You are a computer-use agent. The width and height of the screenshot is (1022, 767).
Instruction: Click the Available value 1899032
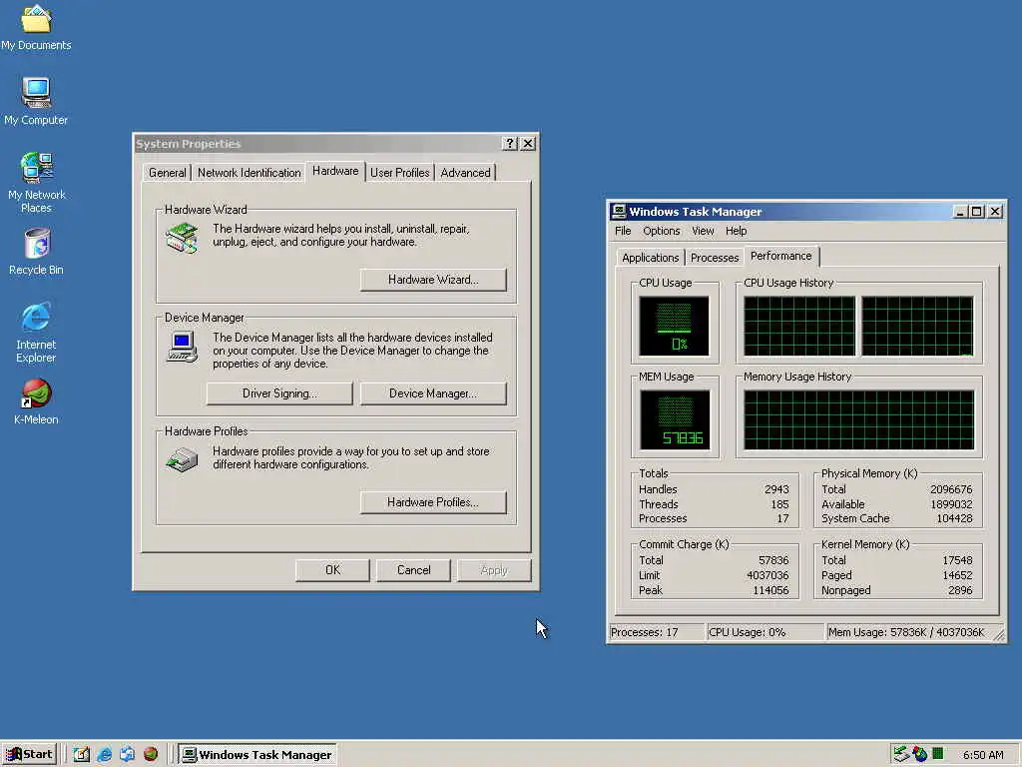[x=951, y=504]
